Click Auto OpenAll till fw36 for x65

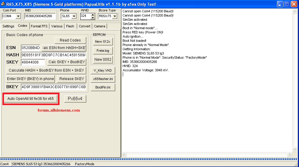click(x=30, y=99)
